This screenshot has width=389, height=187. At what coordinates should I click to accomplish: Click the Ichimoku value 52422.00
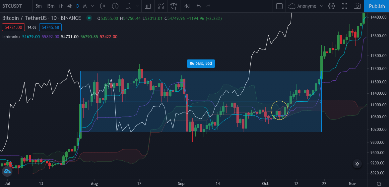click(x=108, y=37)
